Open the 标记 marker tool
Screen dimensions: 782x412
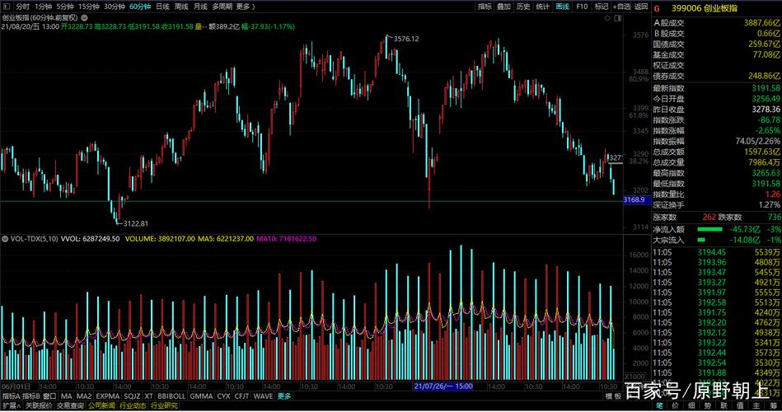[x=602, y=6]
